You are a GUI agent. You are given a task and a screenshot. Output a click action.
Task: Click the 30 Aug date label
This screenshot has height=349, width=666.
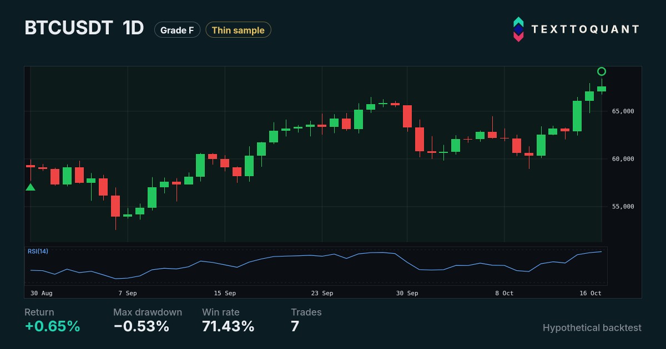pyautogui.click(x=42, y=293)
